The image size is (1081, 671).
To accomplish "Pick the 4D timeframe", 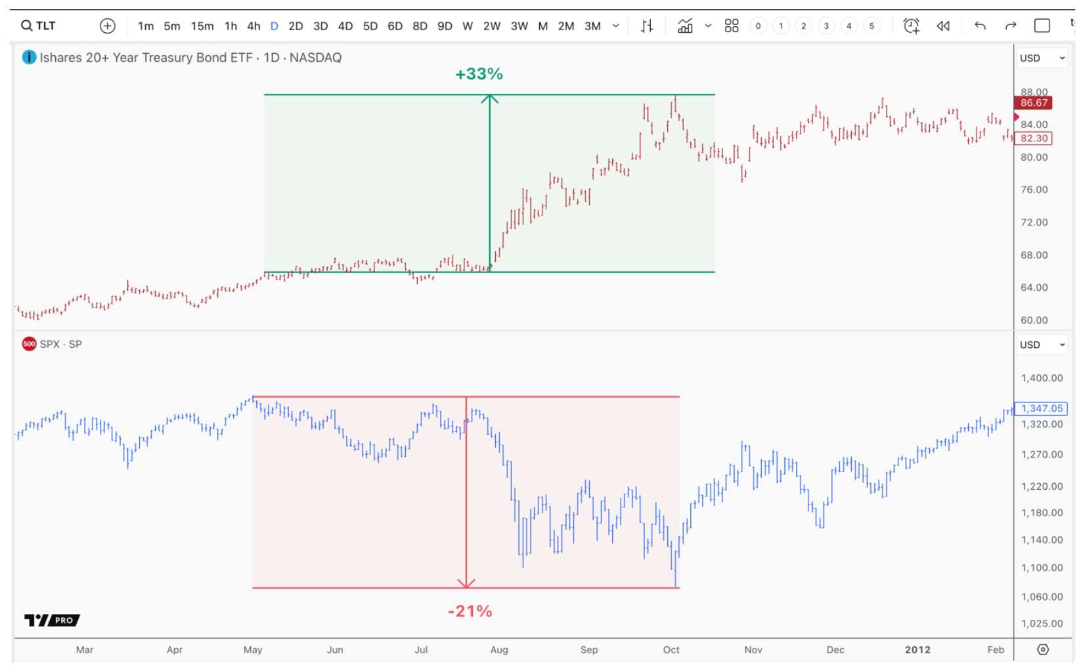I will (345, 26).
